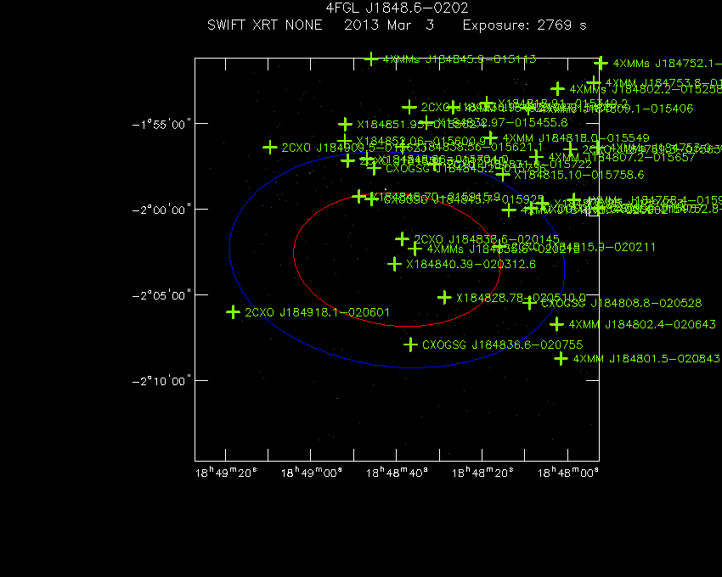Click the cross marker of CXOGSG J184808.8-020528

pos(529,303)
